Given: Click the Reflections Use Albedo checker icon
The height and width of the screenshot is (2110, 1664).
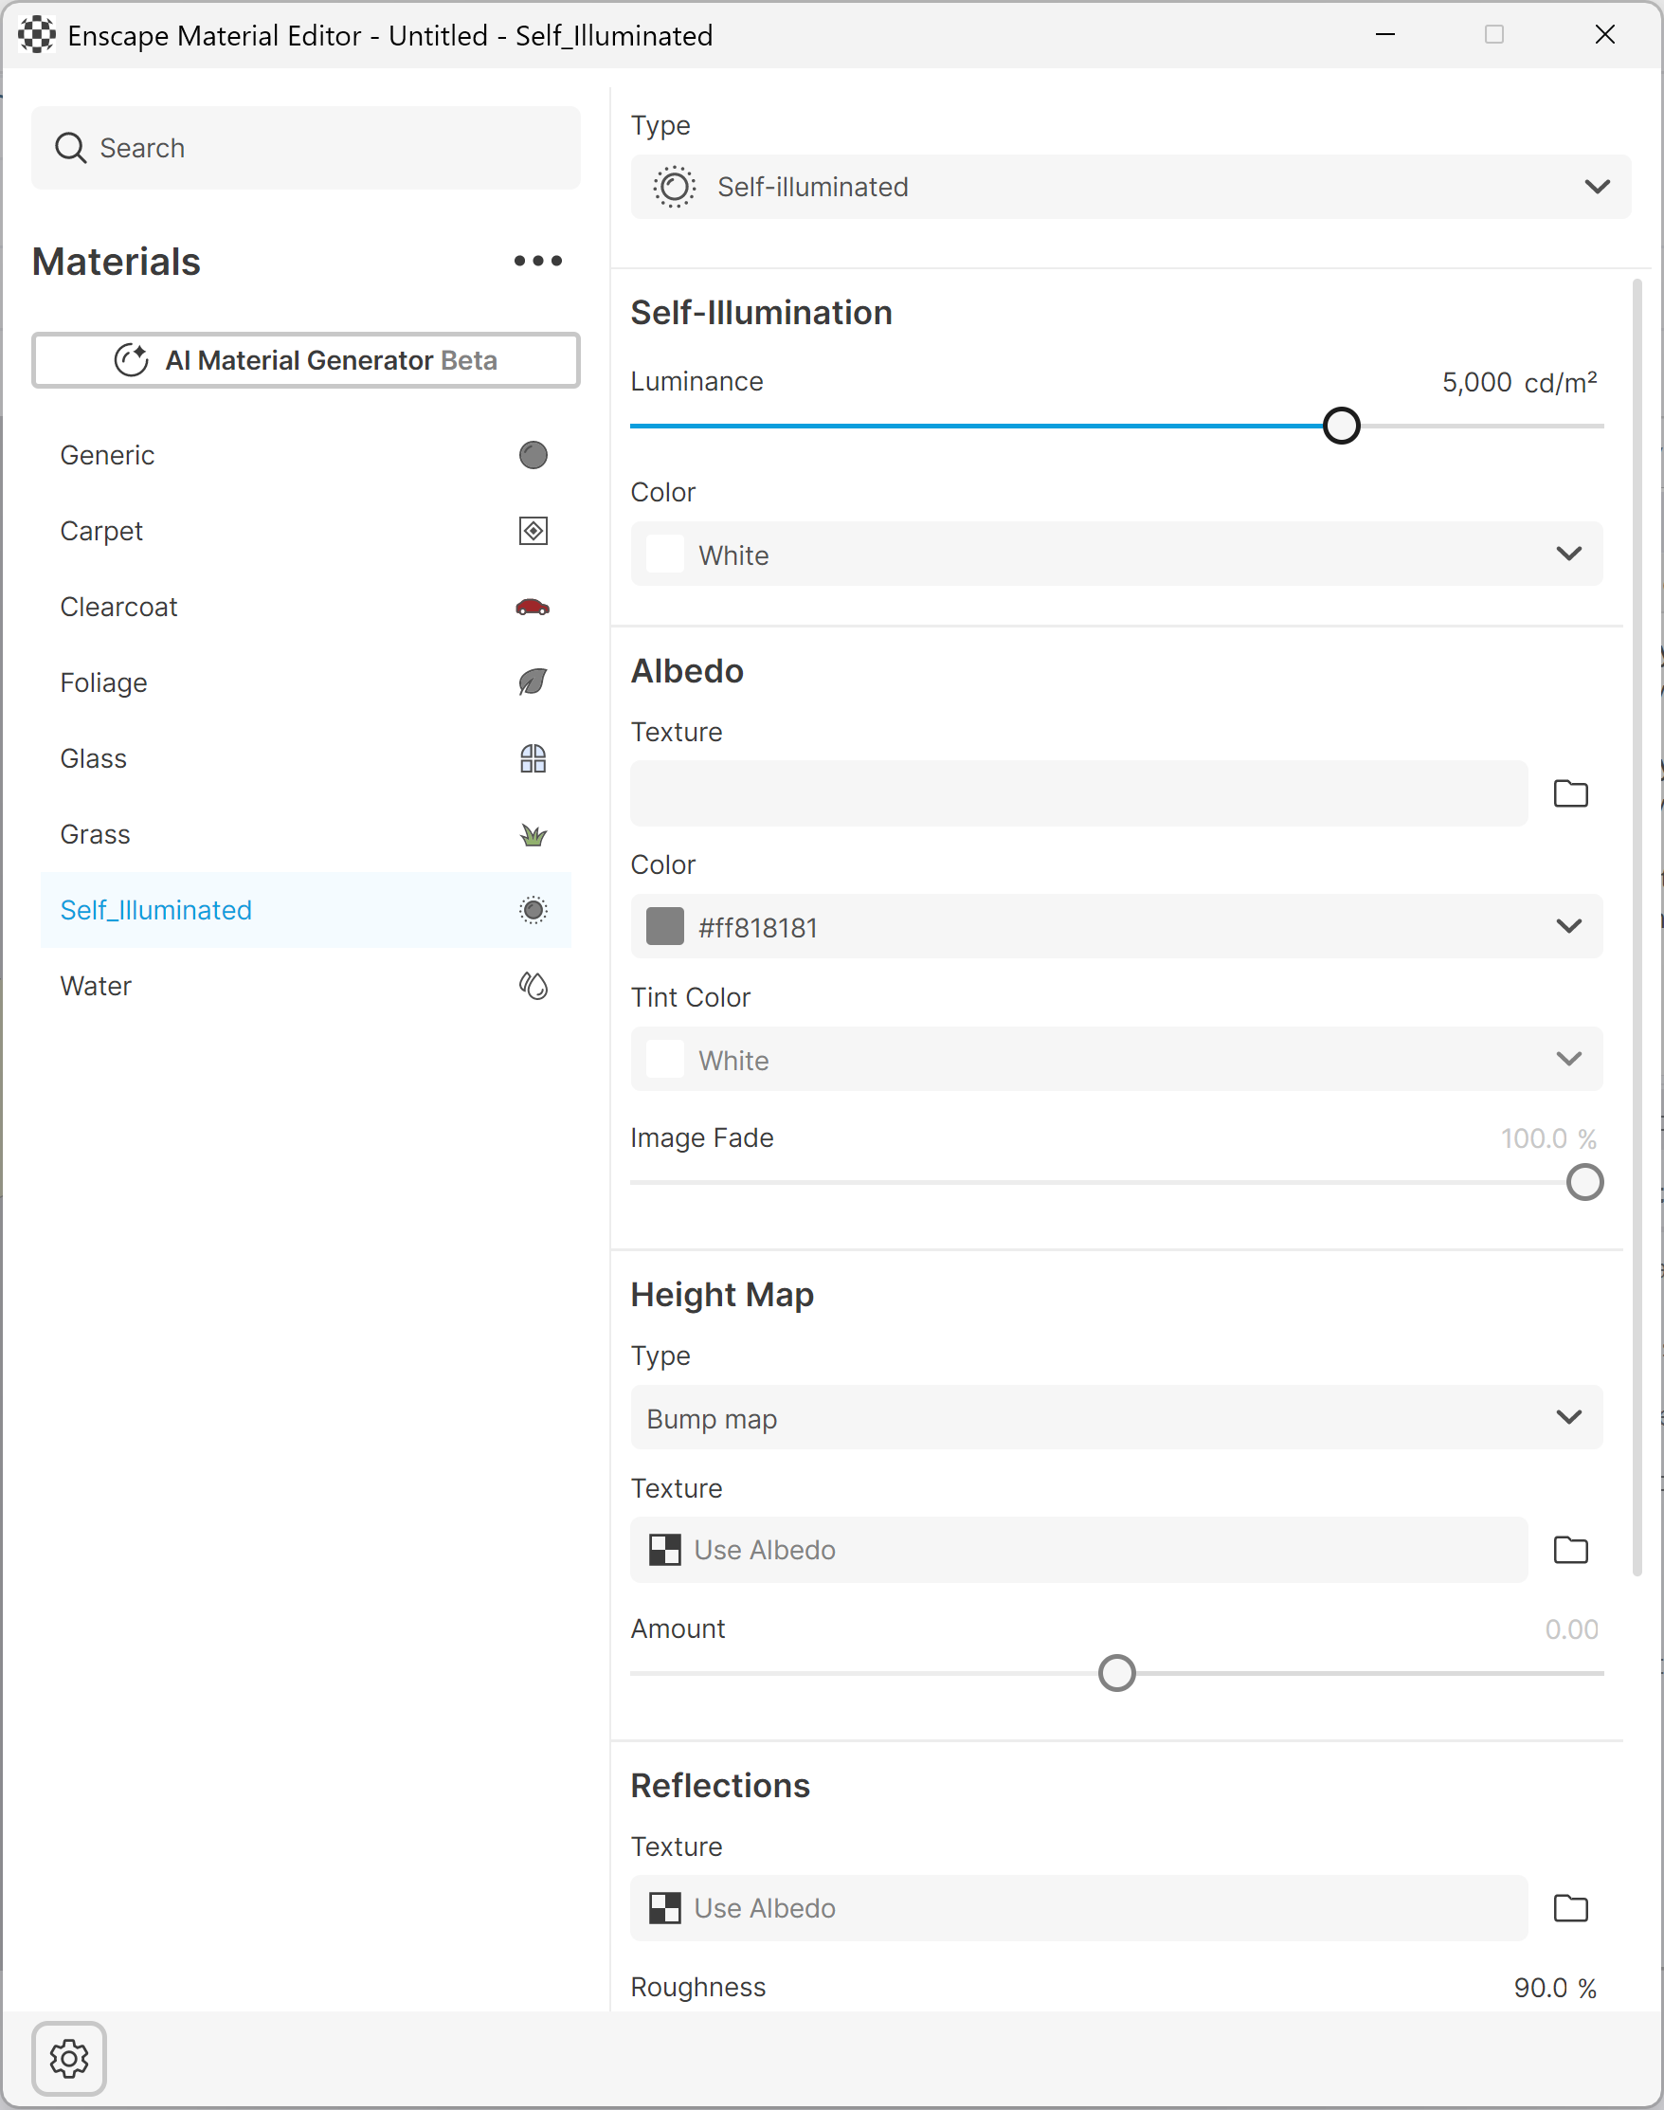Looking at the screenshot, I should [x=665, y=1908].
